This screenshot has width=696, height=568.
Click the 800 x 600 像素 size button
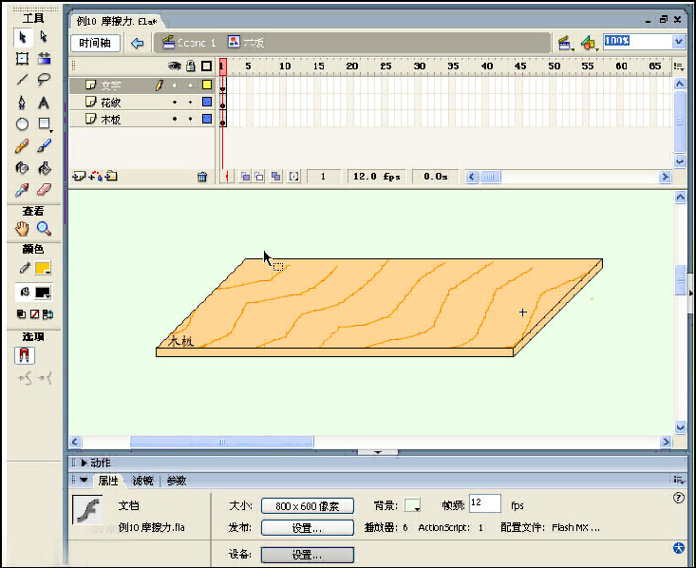tap(307, 506)
